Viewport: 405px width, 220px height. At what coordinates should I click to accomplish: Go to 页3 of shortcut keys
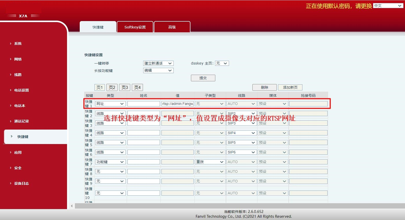tap(125, 87)
